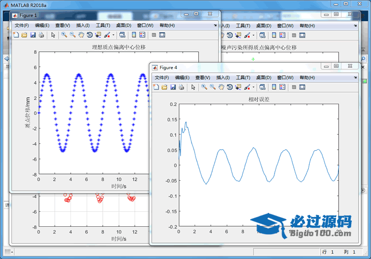The height and width of the screenshot is (259, 371).
Task: Open brush color dropdown arrow in Figure 1
Action: tap(113, 35)
